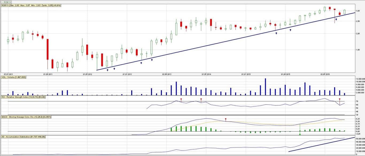This screenshot has height=156, width=365.
Task: Click the AD - Accumulation Distribution header
Action: [23, 137]
